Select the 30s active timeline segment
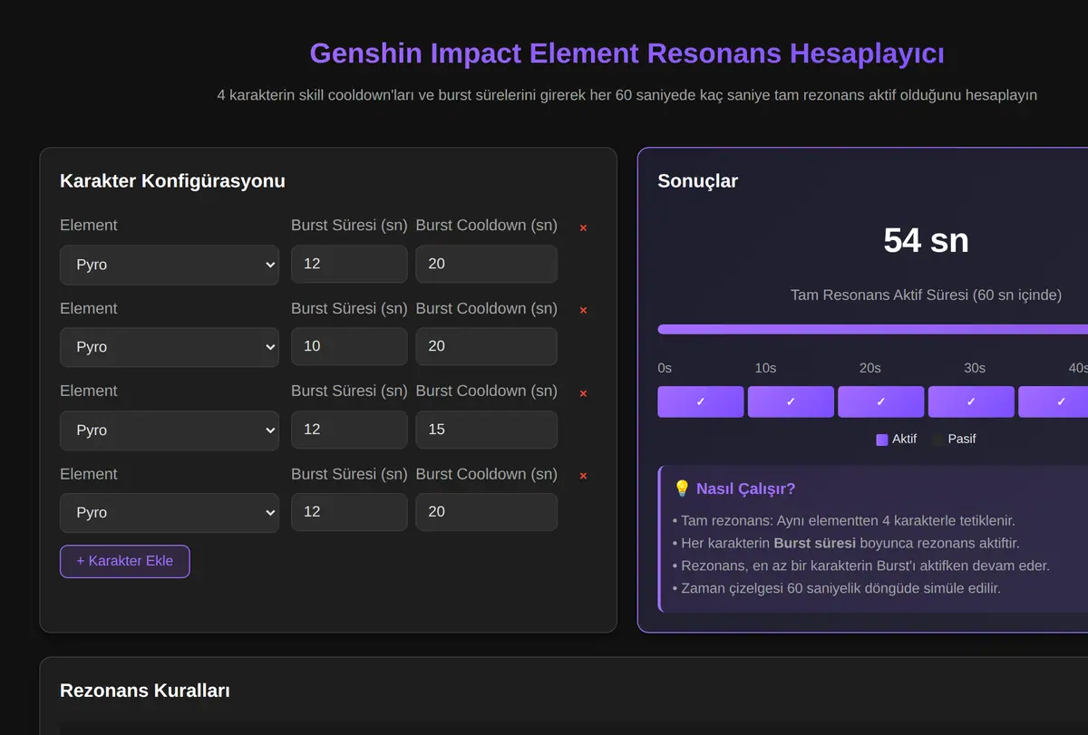The image size is (1088, 735). click(x=971, y=401)
